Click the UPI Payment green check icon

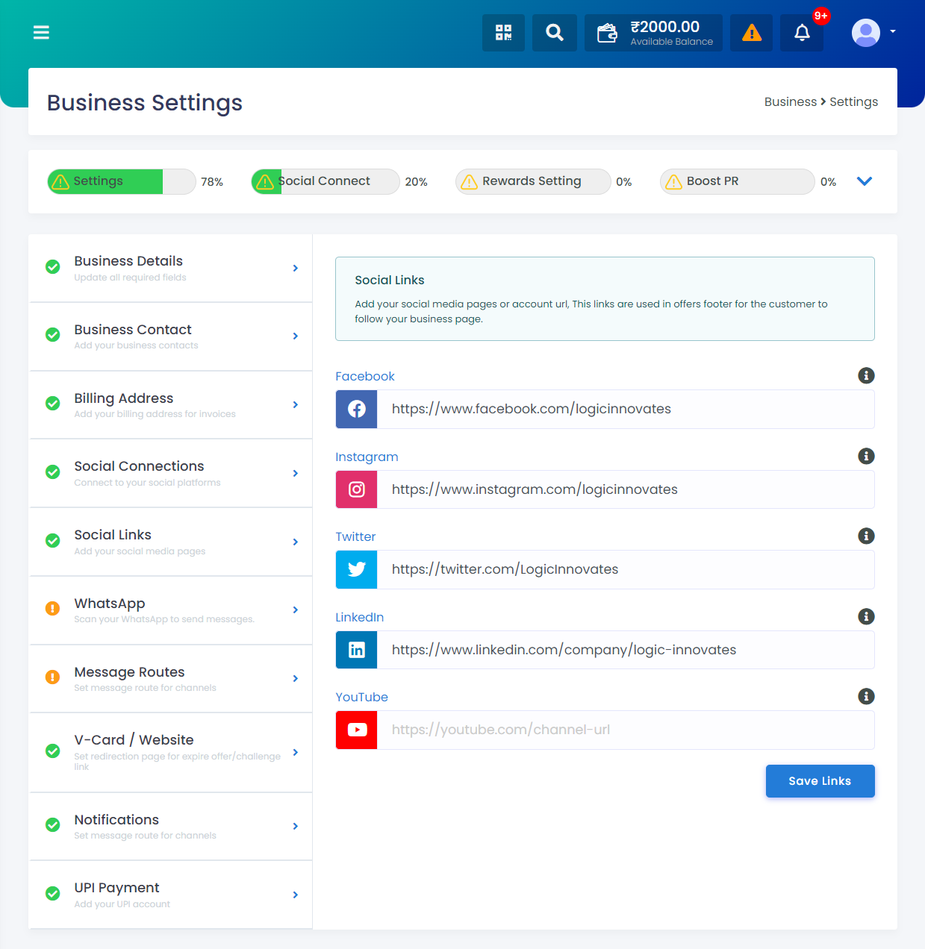(53, 893)
